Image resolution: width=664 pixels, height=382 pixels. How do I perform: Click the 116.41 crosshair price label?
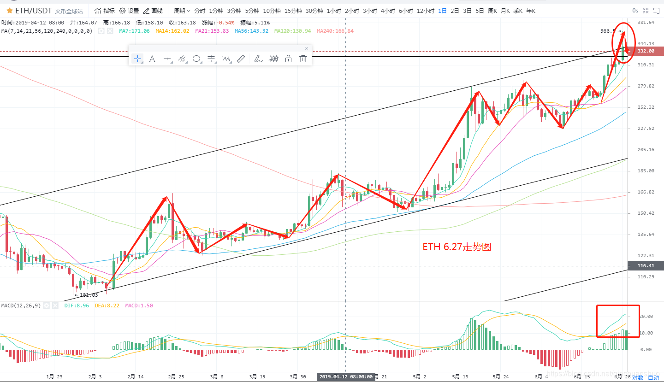click(646, 266)
